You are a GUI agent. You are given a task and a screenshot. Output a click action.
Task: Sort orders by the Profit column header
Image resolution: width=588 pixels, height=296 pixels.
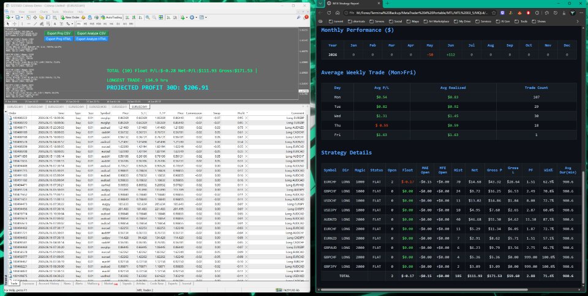[x=241, y=113]
